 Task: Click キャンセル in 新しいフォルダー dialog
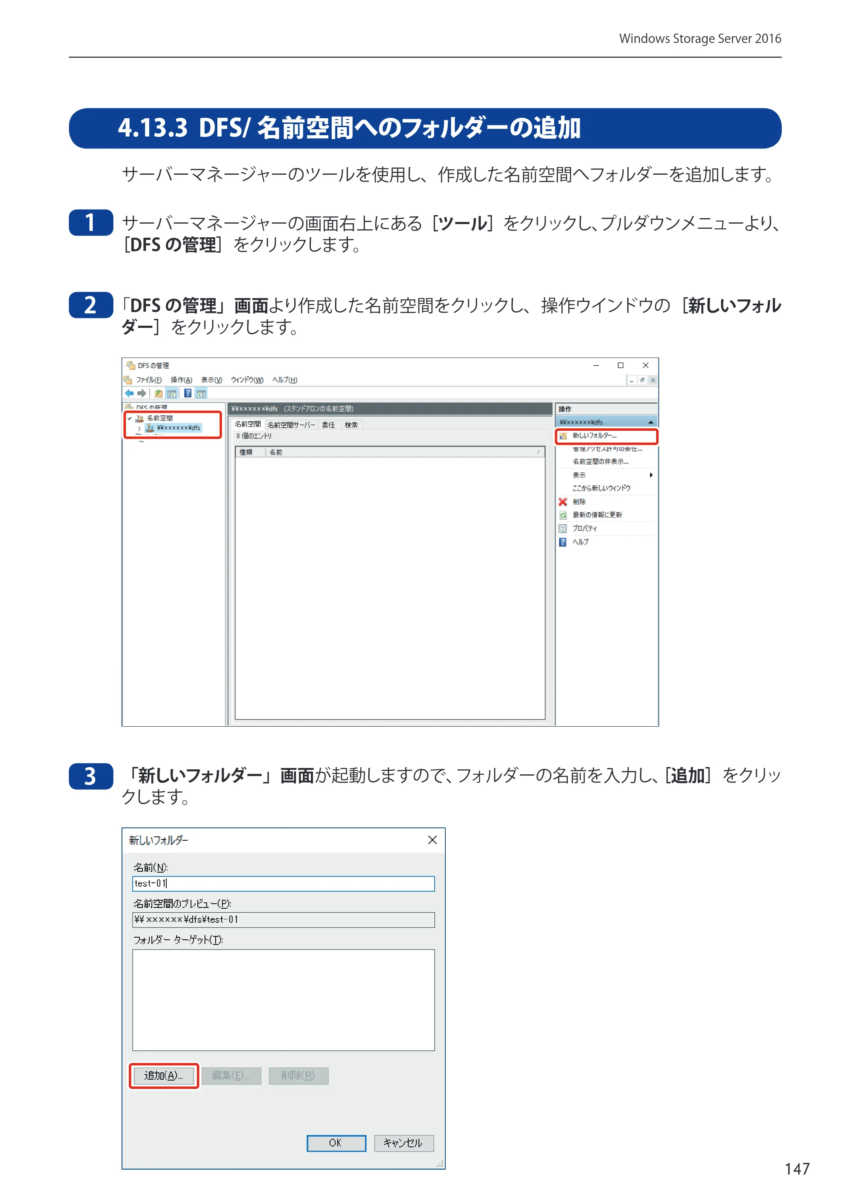(404, 1143)
